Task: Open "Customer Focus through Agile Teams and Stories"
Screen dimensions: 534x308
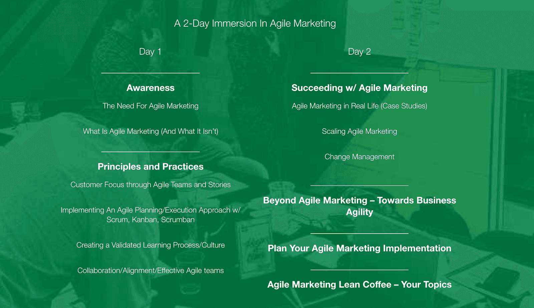Action: (x=150, y=185)
